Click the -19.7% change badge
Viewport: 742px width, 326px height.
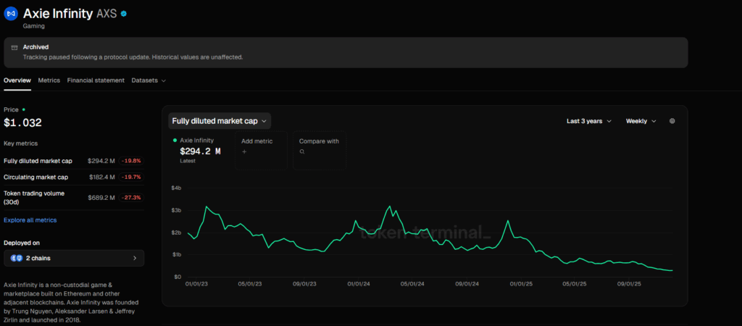tap(131, 177)
